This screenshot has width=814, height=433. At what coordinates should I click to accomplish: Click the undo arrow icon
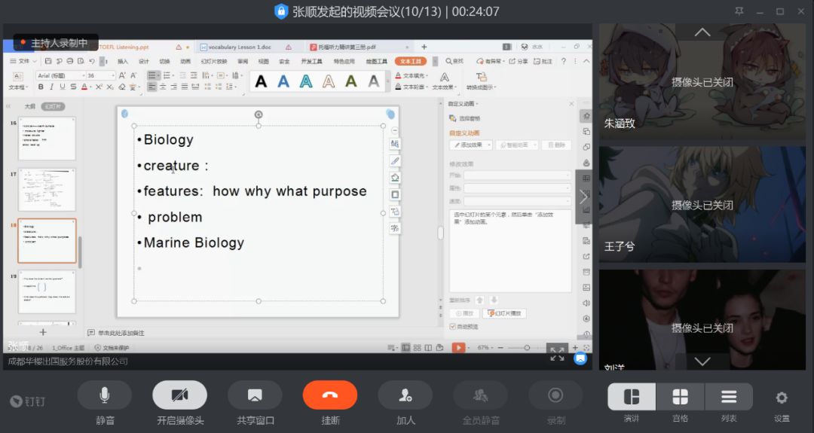pos(91,61)
